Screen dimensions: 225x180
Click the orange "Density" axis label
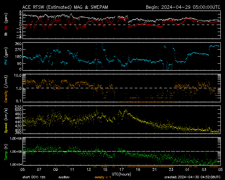pyautogui.click(x=6, y=96)
